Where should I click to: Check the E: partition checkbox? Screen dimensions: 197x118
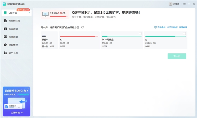[x=184, y=34]
